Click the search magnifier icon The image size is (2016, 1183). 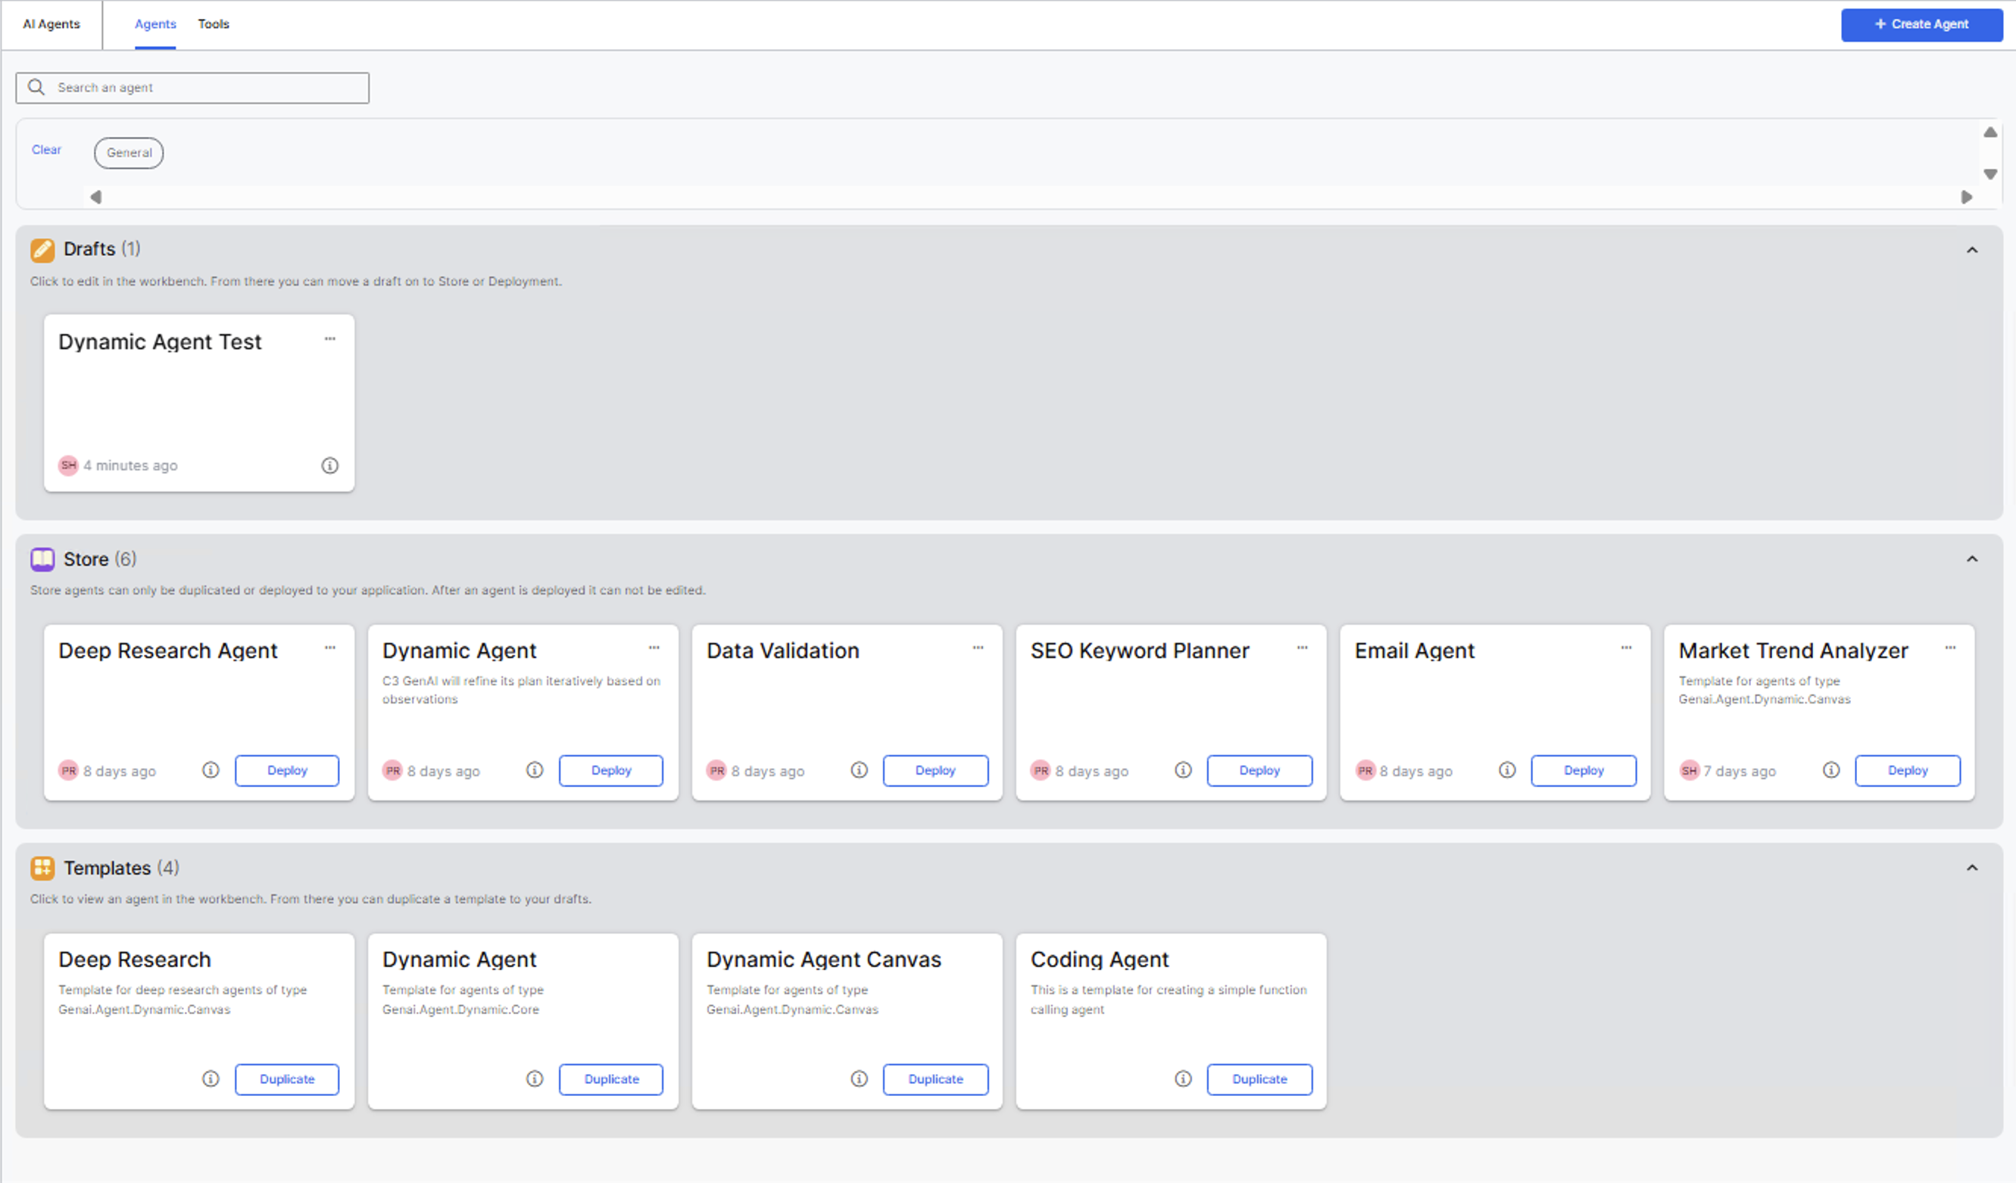(x=36, y=87)
